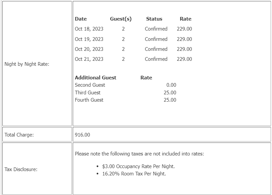
Task: Select the Oct 18, 2023 date cell
Action: 89,29
